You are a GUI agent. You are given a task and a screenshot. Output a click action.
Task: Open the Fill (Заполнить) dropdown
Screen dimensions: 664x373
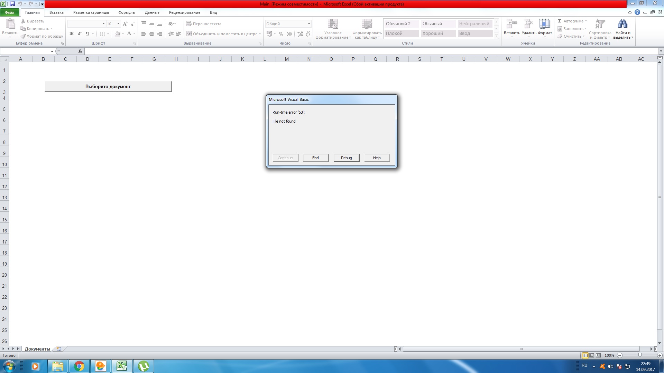(572, 29)
